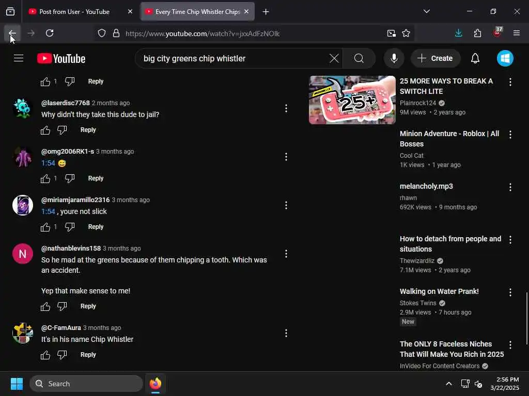This screenshot has height=396, width=529.
Task: Show hidden system tray icons
Action: (449, 384)
